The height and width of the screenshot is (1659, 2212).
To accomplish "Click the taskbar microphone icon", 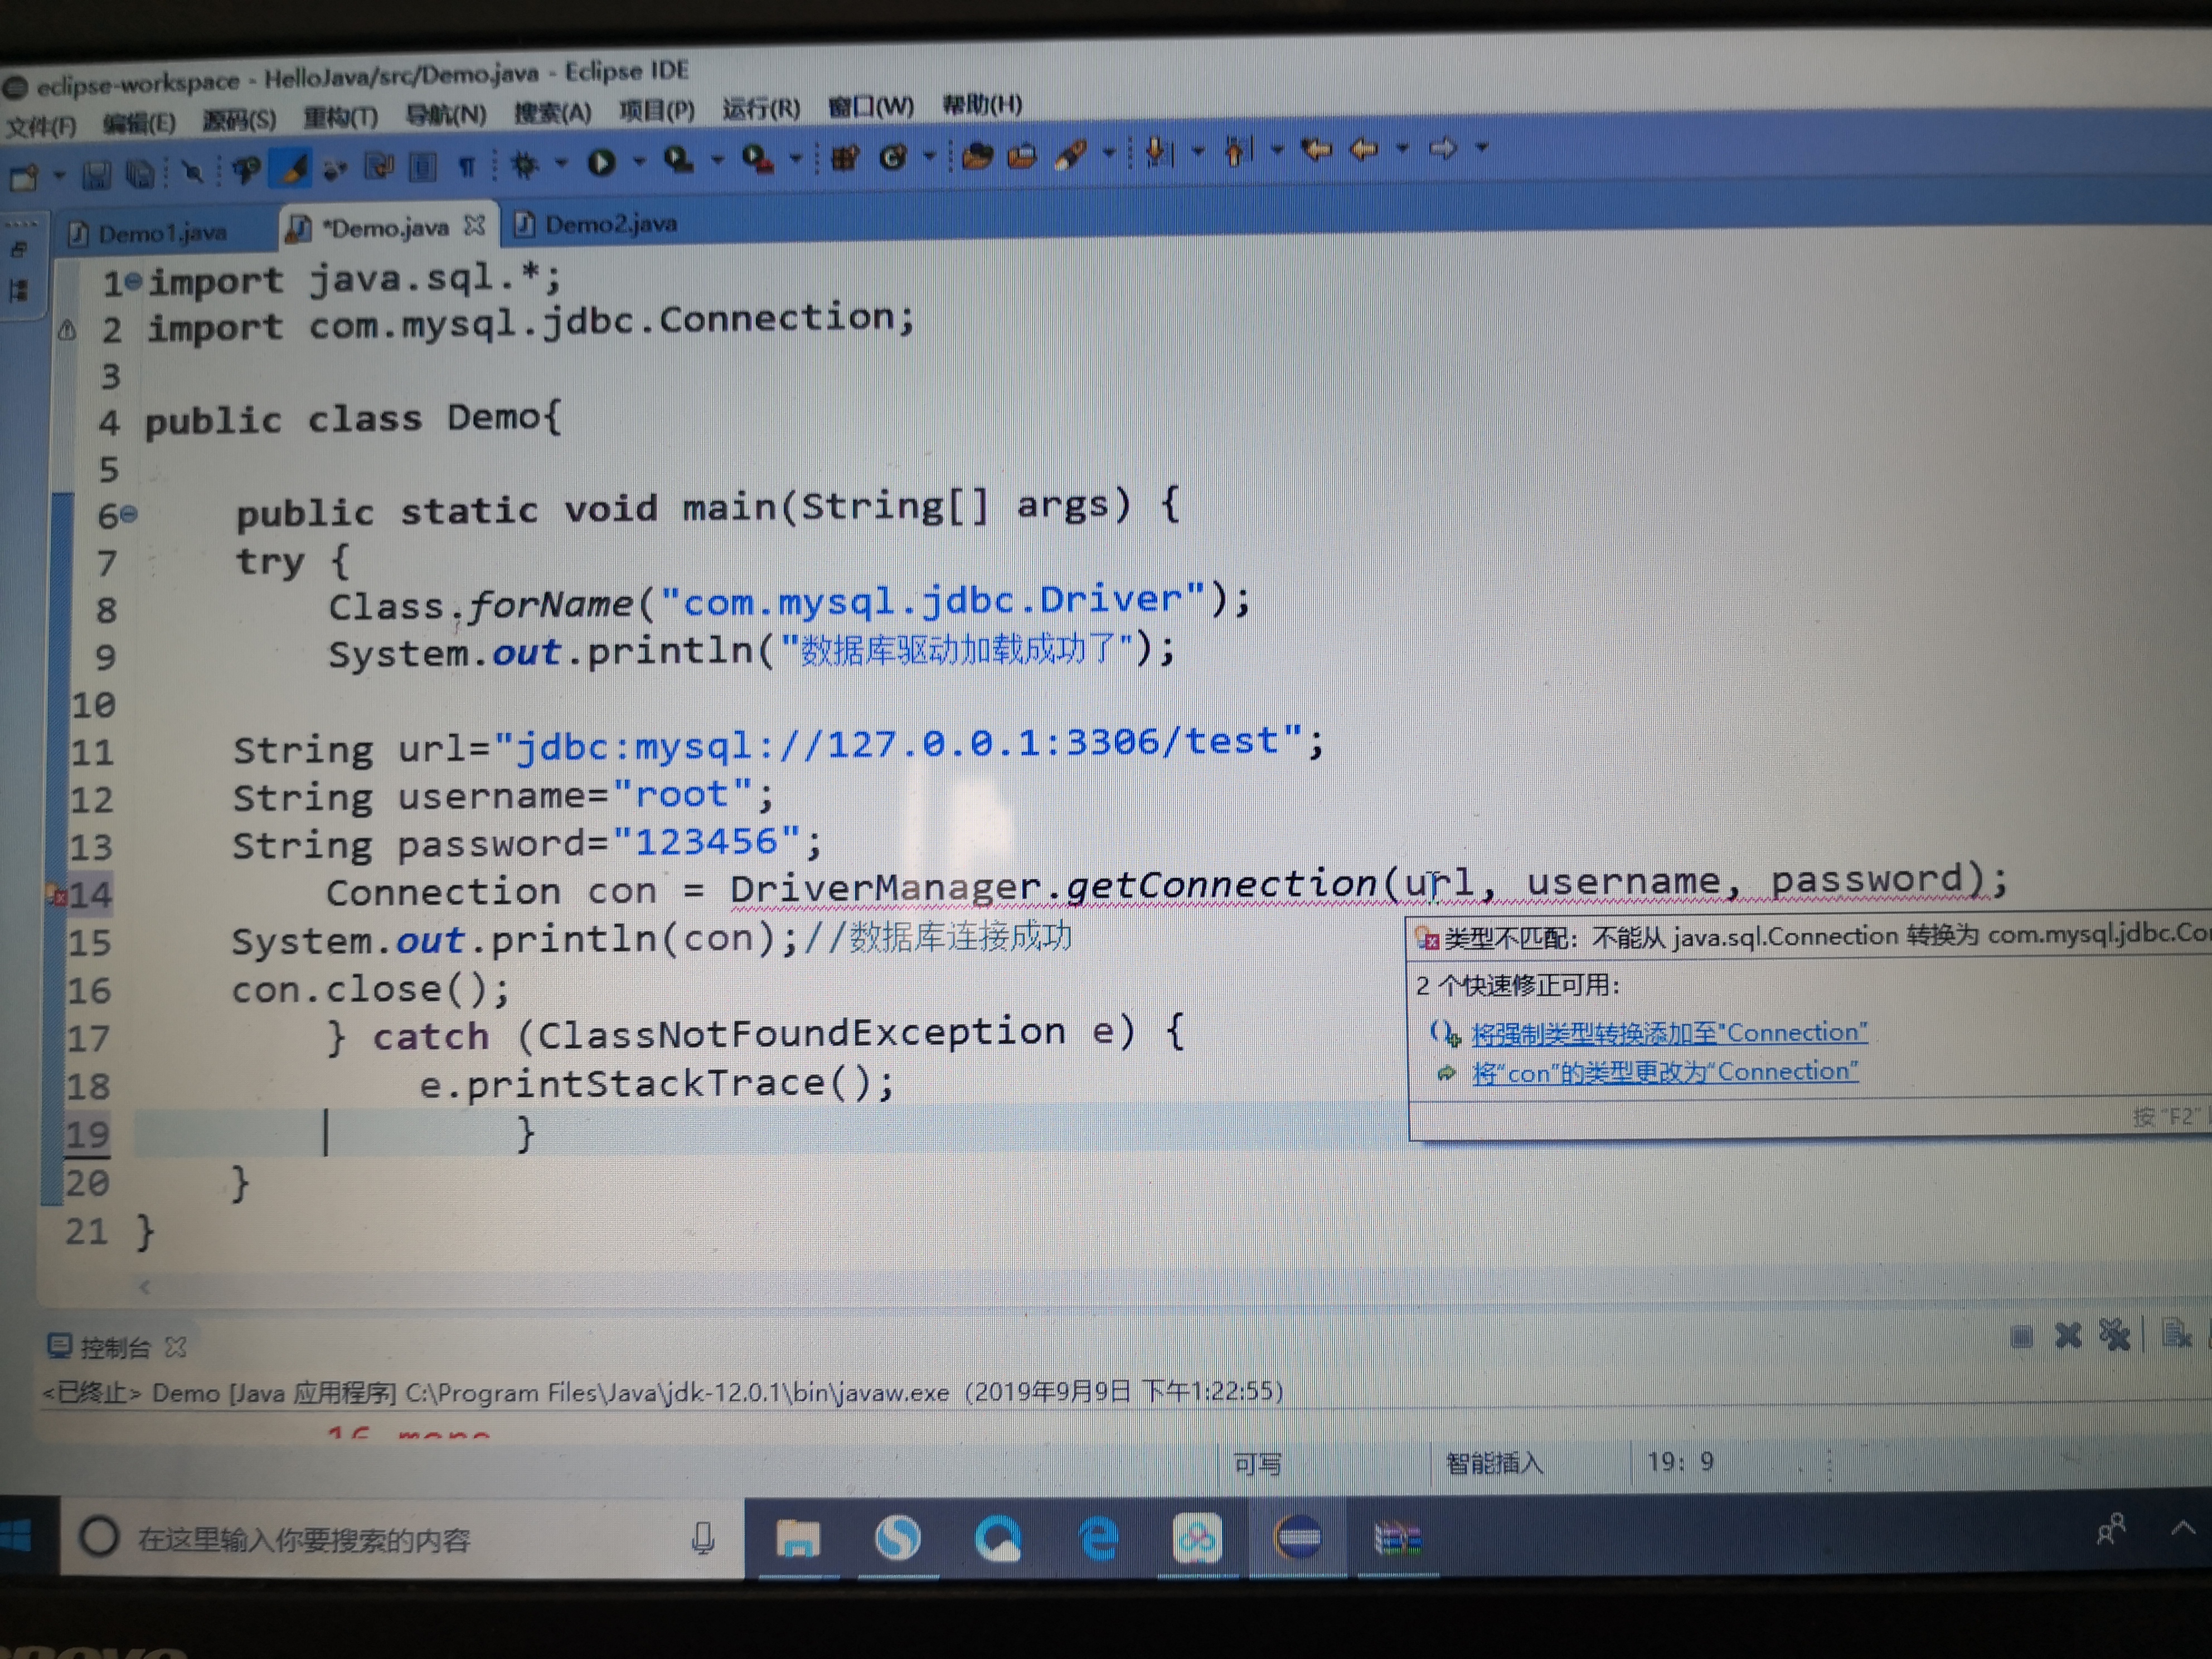I will [x=703, y=1538].
